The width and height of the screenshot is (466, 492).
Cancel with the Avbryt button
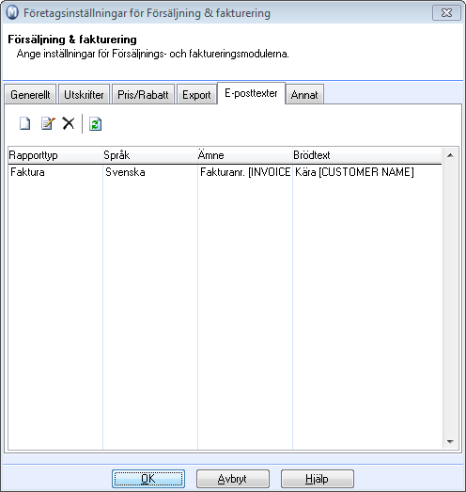(232, 479)
